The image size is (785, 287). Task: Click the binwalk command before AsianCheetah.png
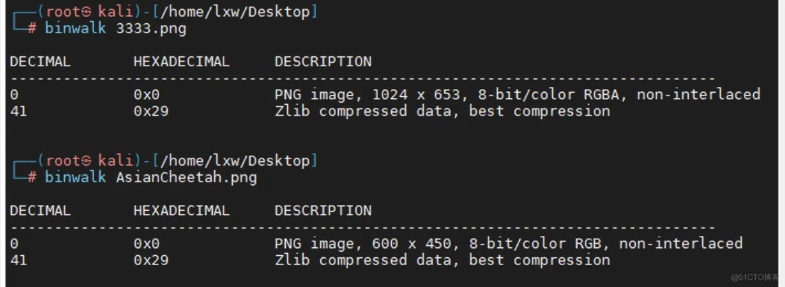click(x=75, y=178)
